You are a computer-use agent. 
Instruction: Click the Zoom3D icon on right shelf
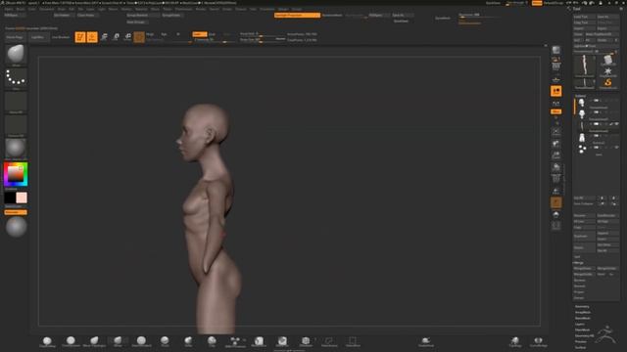[556, 155]
